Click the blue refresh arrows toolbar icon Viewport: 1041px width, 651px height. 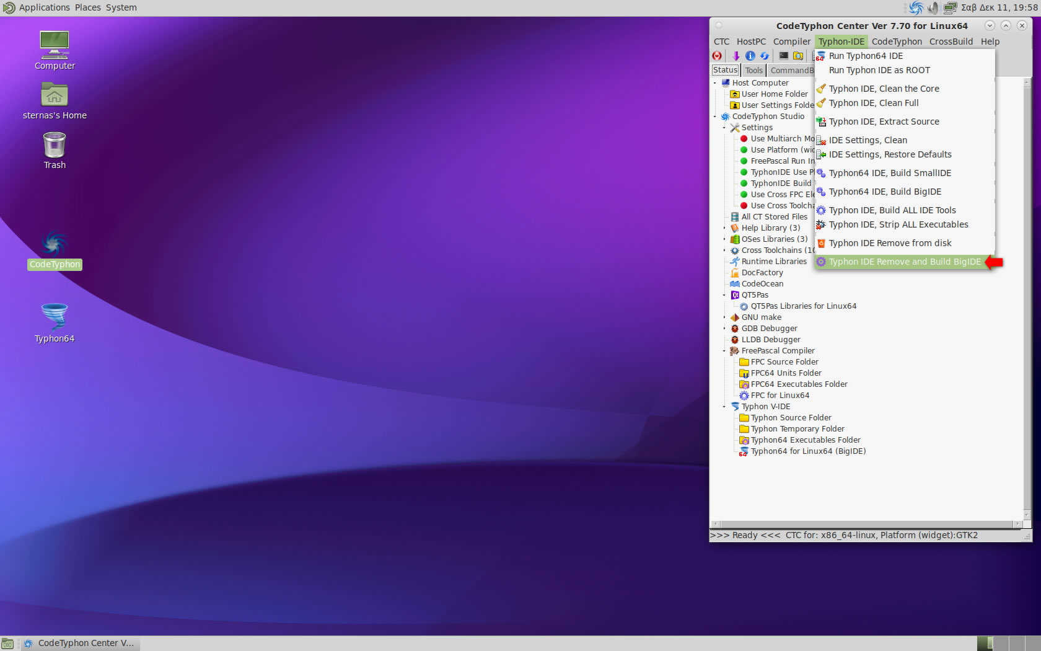point(765,56)
